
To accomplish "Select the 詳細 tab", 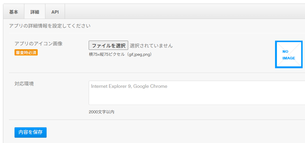I will tap(35, 12).
